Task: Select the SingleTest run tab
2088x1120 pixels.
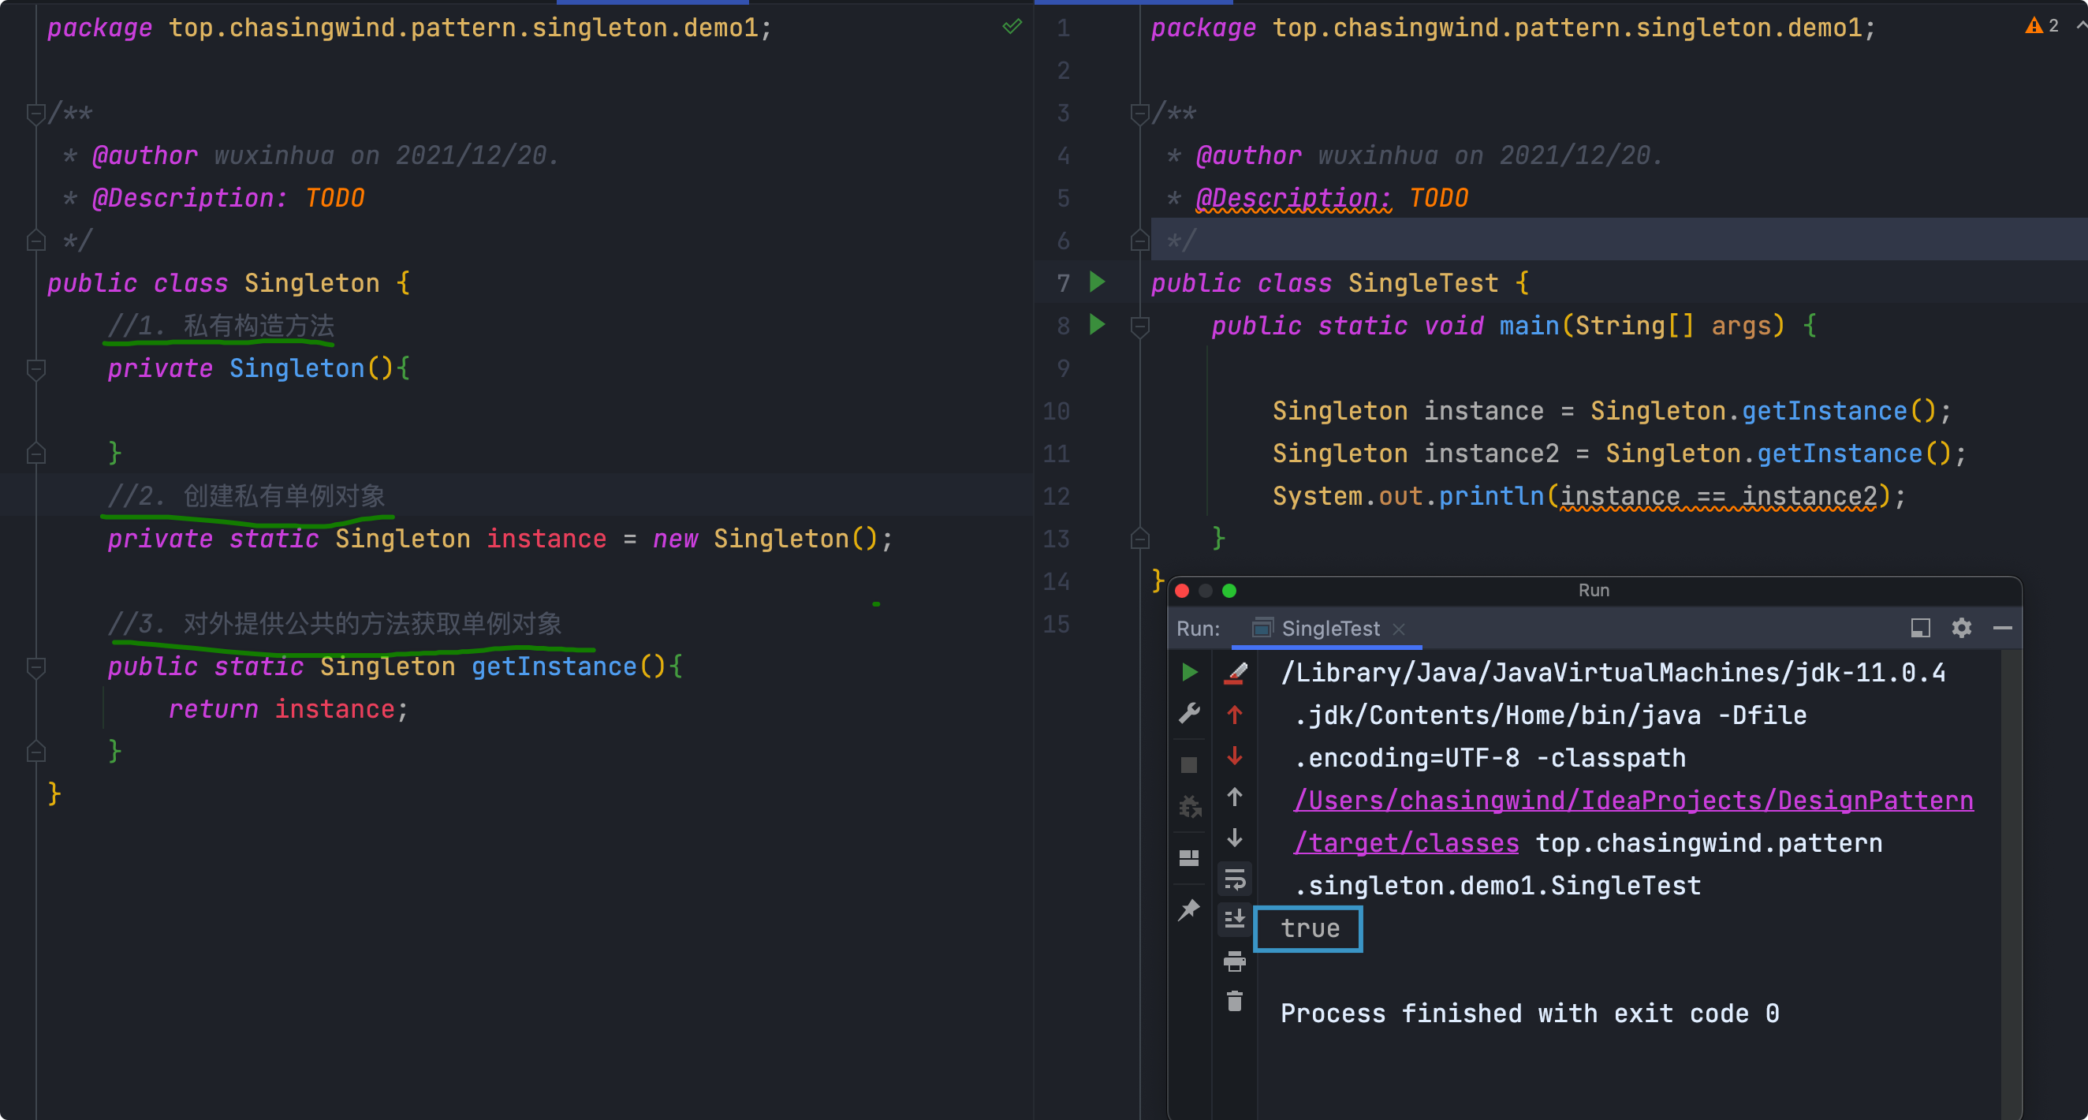Action: (1329, 629)
